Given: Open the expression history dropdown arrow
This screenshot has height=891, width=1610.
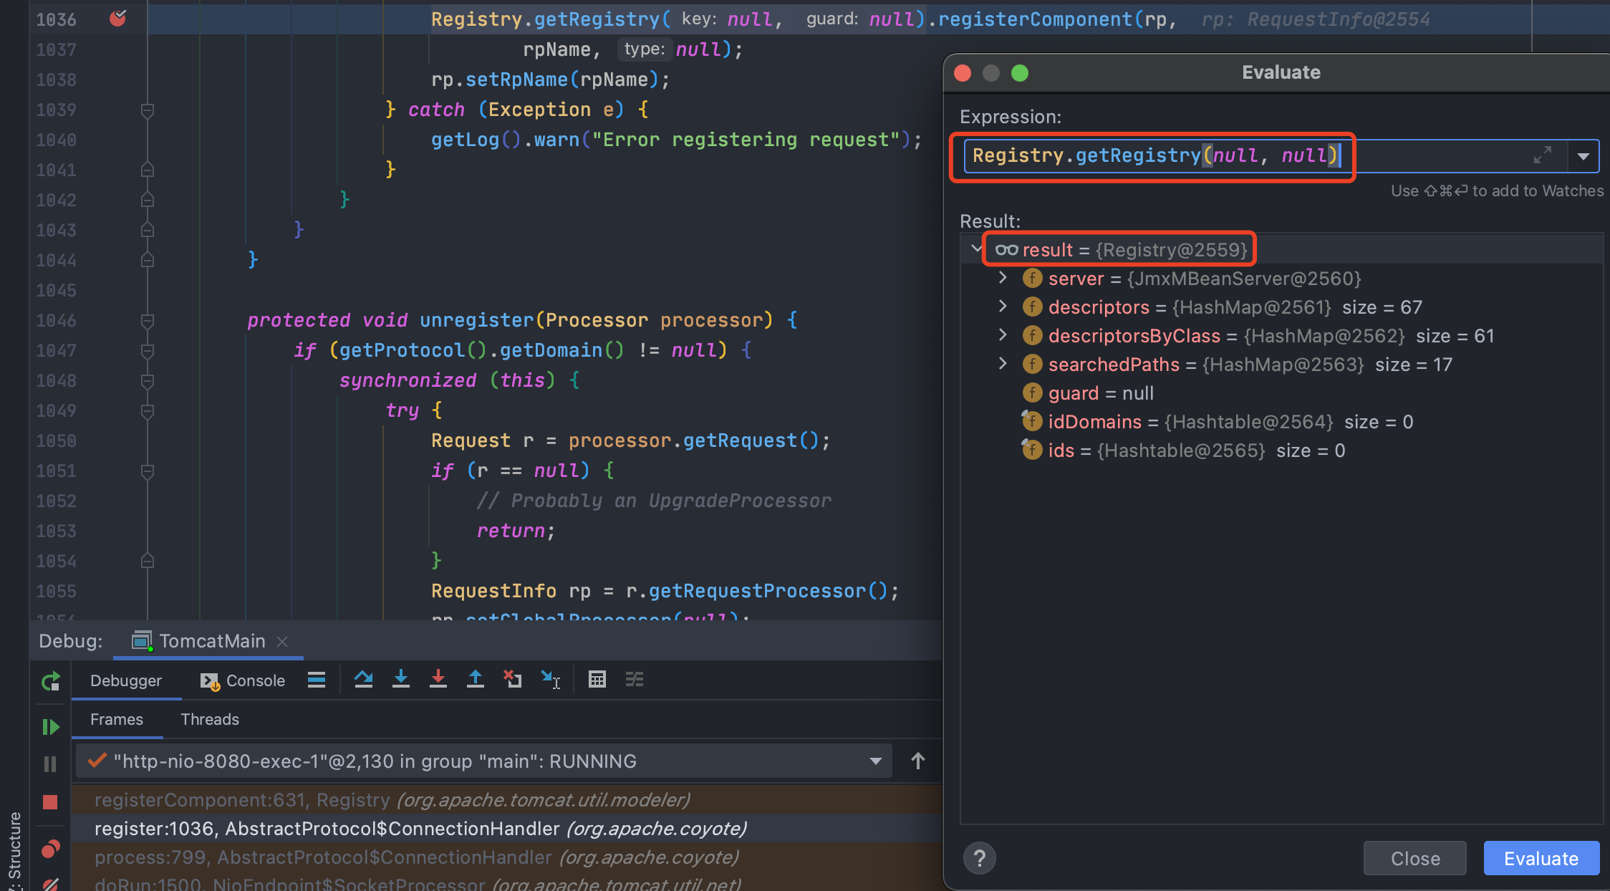Looking at the screenshot, I should (x=1583, y=156).
